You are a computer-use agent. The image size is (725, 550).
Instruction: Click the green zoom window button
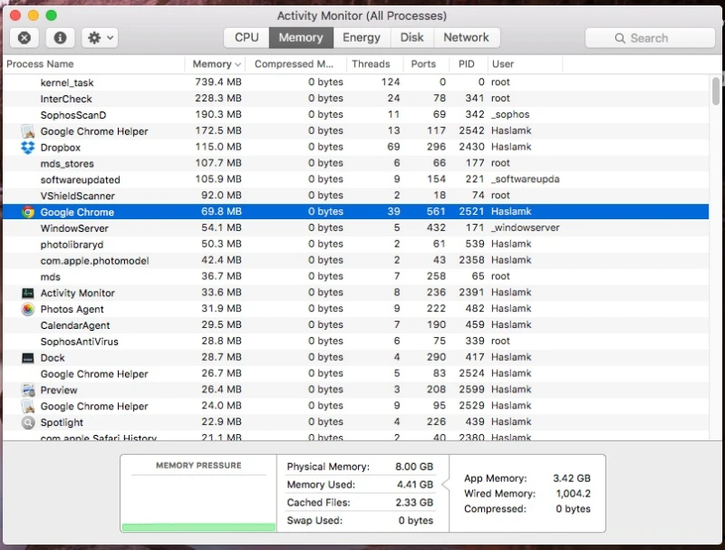coord(52,15)
